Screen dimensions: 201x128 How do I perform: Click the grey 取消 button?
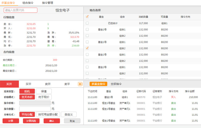[72, 121]
